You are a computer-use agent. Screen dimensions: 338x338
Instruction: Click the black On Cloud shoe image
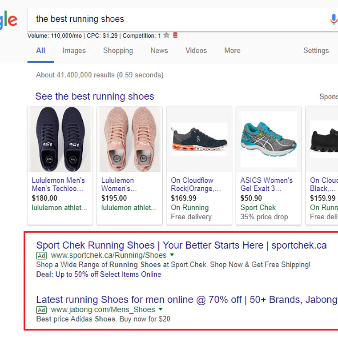(322, 139)
